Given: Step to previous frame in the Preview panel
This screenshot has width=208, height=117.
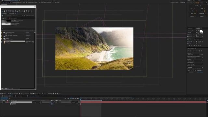Looking at the screenshot, I should [190, 51].
